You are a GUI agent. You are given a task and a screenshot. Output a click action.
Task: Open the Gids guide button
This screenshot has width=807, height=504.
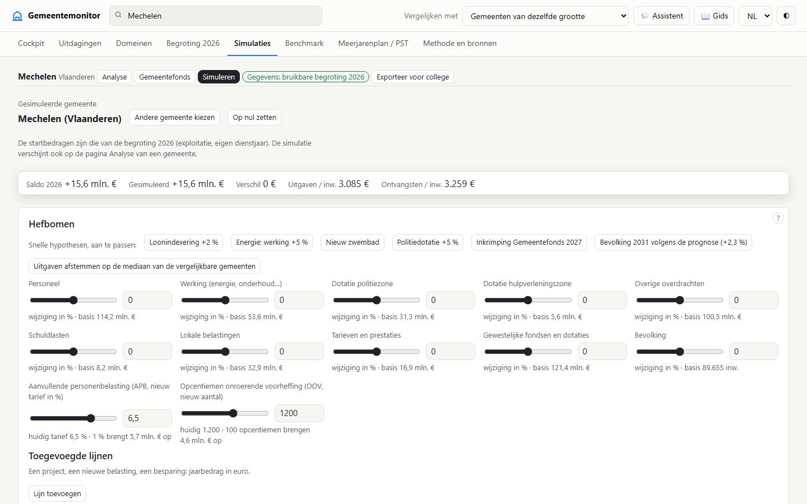tap(714, 16)
